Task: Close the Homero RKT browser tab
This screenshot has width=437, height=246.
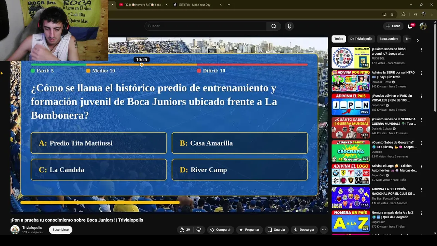Action: 167,5
